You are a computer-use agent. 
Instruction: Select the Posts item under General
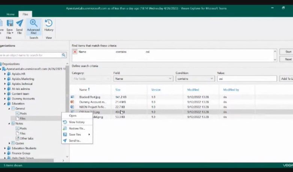click(23, 113)
